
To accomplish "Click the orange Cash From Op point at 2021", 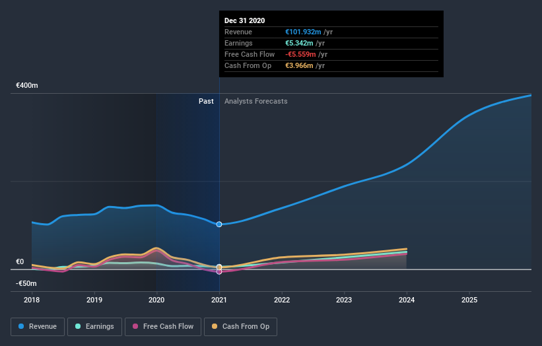I will [219, 267].
